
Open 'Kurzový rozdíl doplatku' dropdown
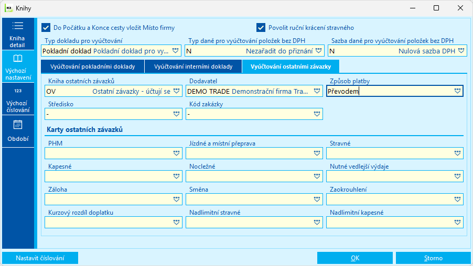[x=177, y=223]
